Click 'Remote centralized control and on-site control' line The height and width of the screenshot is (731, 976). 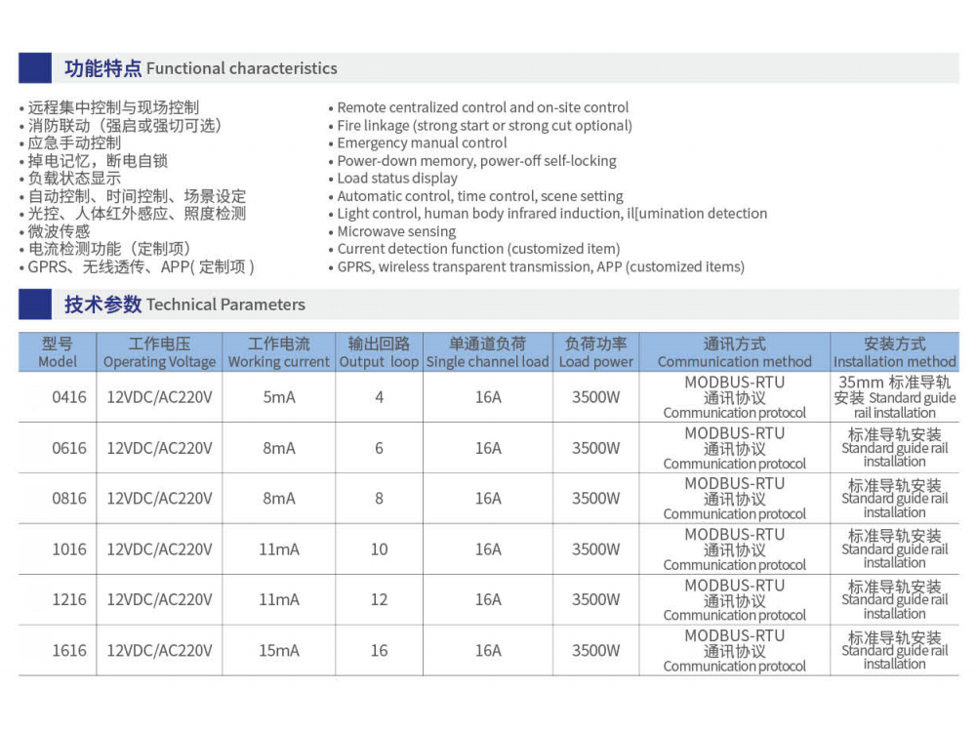[483, 107]
